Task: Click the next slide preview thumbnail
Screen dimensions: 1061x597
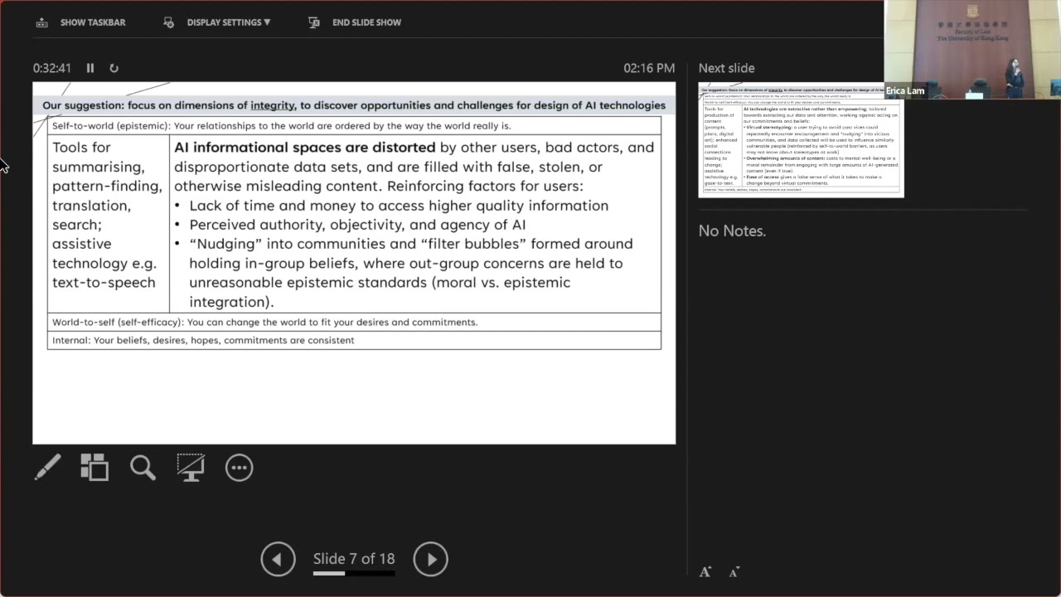Action: (x=801, y=139)
